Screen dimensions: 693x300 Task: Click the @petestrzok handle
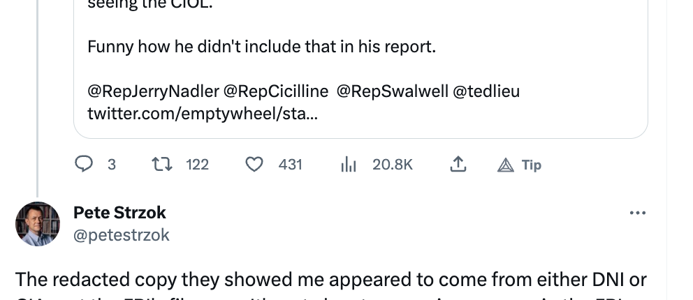122,234
